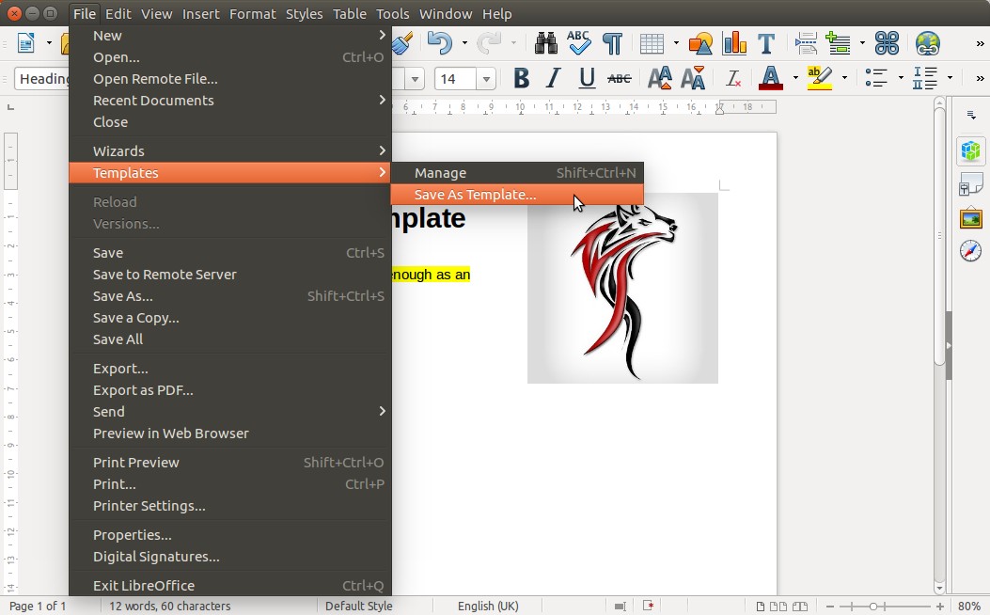Open the font size 14 dropdown arrow
The height and width of the screenshot is (615, 990).
click(x=486, y=80)
